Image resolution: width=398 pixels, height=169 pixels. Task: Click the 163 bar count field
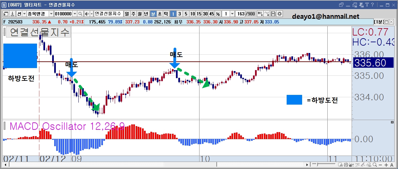tap(240, 14)
